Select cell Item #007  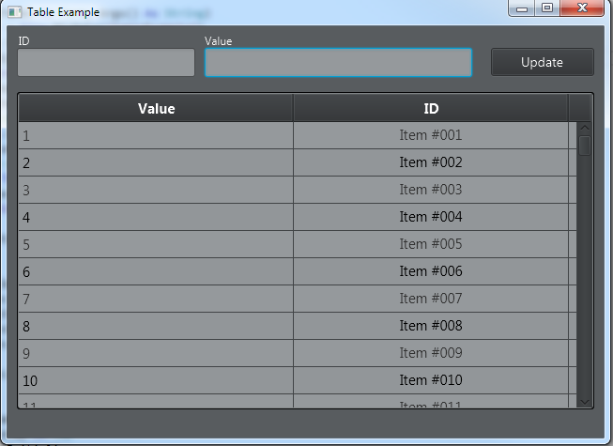[431, 299]
